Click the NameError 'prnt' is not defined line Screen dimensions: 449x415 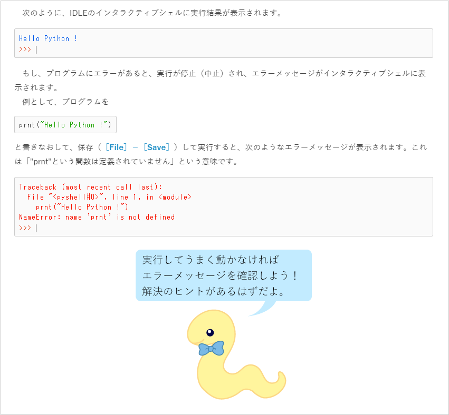point(97,217)
